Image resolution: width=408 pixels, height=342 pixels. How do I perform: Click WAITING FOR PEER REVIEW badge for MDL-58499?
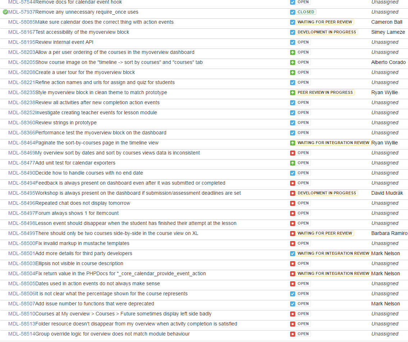[325, 233]
